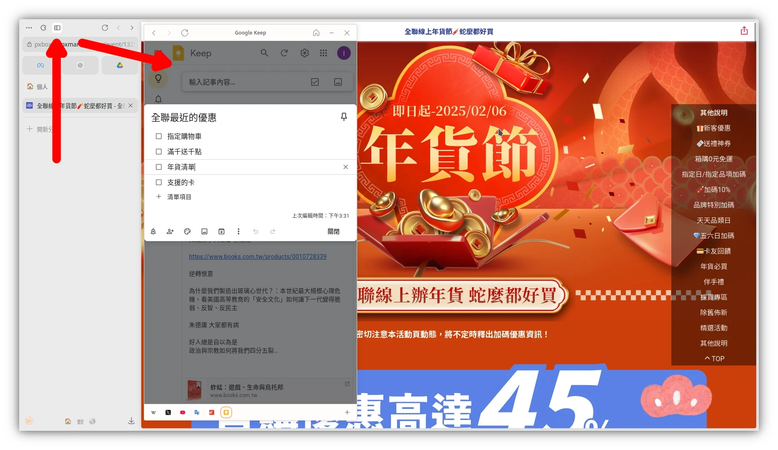The width and height of the screenshot is (778, 450).
Task: Add a new side panel with plus
Action: coord(347,412)
